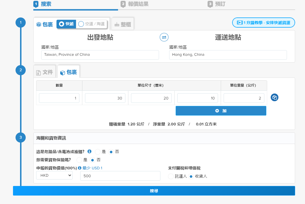305x204 pixels.
Task: Select 收貨人 to pay duties and VAT
Action: click(191, 176)
